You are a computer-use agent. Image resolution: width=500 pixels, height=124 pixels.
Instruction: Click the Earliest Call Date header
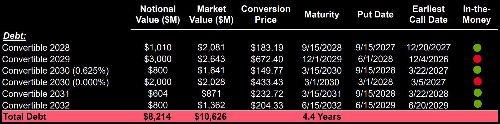click(428, 14)
